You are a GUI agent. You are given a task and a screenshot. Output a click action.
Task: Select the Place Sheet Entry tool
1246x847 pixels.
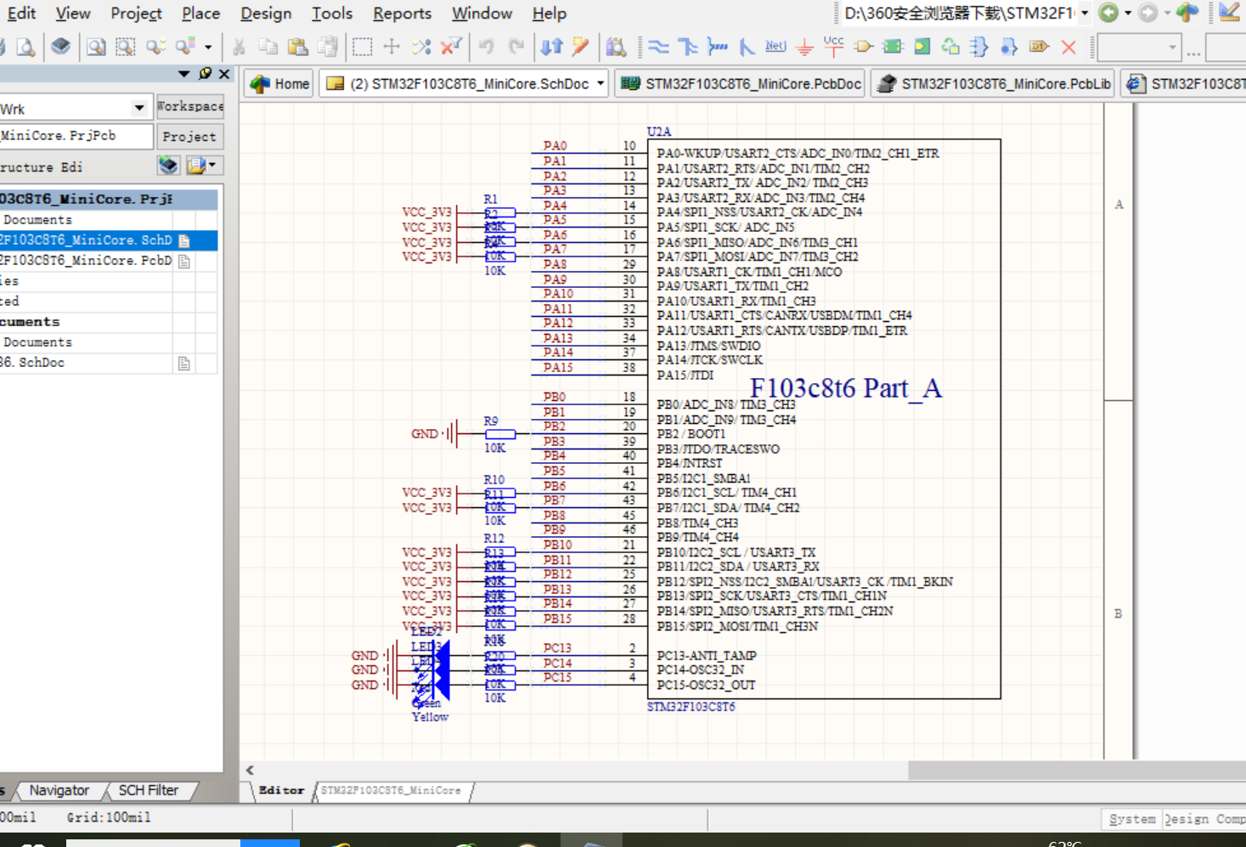pyautogui.click(x=922, y=47)
